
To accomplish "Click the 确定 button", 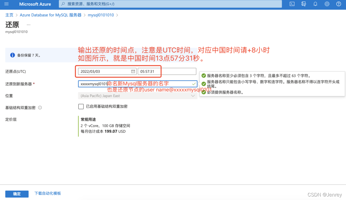I will (x=17, y=194).
